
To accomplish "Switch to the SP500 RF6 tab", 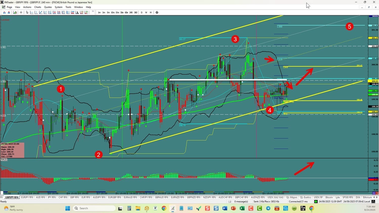I will [348, 197].
